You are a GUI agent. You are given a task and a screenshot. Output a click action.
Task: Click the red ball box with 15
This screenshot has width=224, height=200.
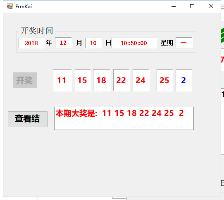click(x=83, y=80)
